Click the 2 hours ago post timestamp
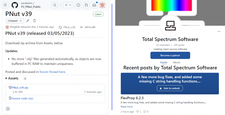The width and height of the screenshot is (225, 115). 127,112
